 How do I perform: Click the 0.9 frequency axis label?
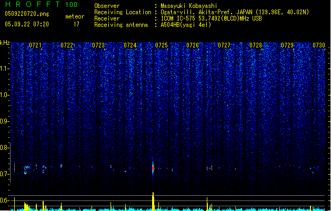4,121
